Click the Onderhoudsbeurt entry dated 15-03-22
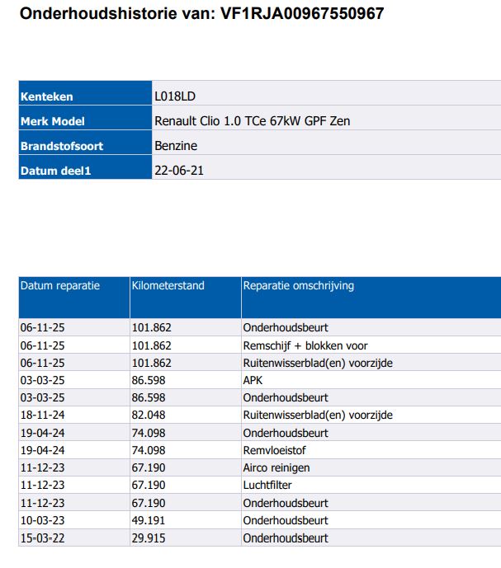 [285, 538]
